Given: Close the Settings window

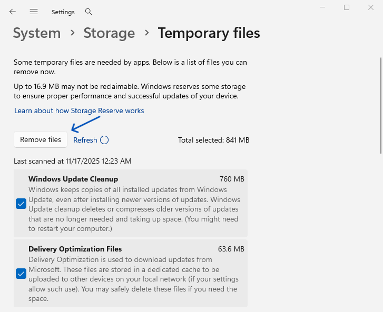Looking at the screenshot, I should pos(371,7).
